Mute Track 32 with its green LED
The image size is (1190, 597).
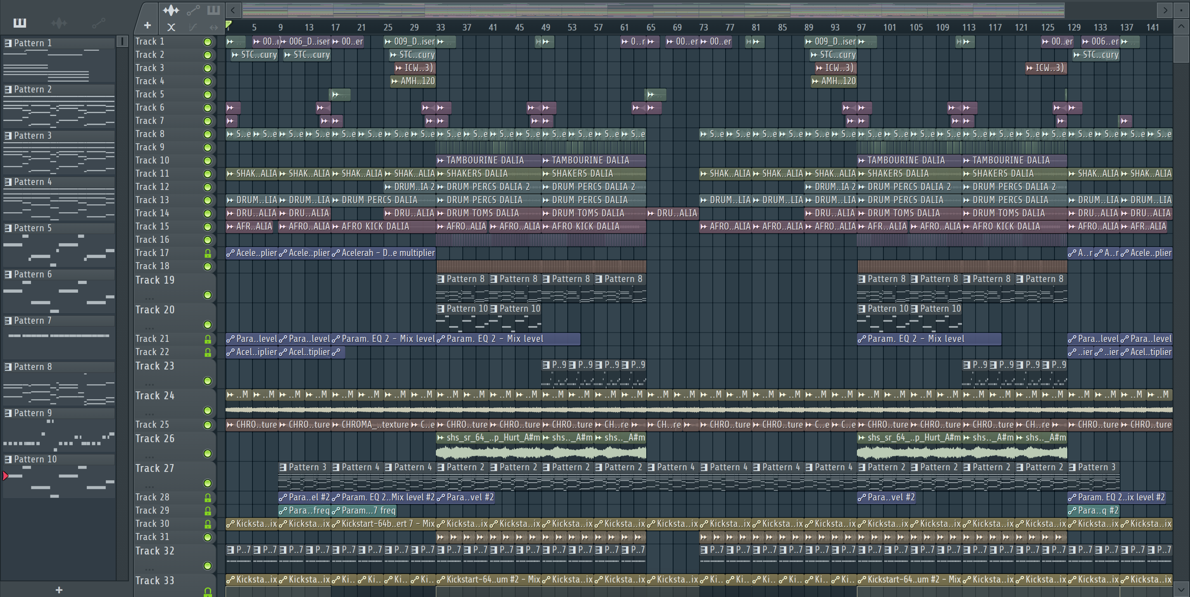tap(208, 566)
